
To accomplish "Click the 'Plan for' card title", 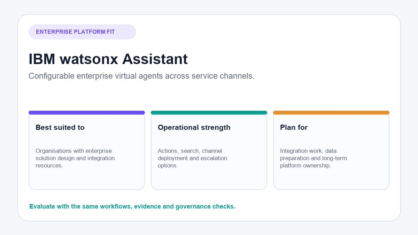I will (294, 127).
